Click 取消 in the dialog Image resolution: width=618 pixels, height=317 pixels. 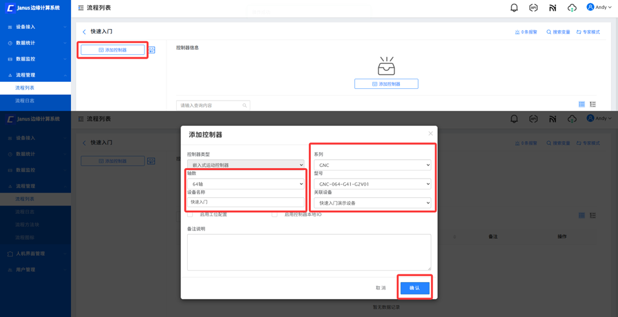coord(381,288)
